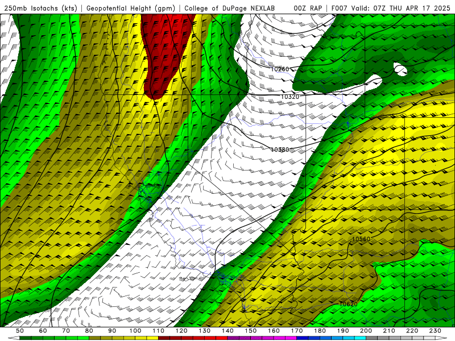Click the 180 value on the color scale

pyautogui.click(x=320, y=331)
